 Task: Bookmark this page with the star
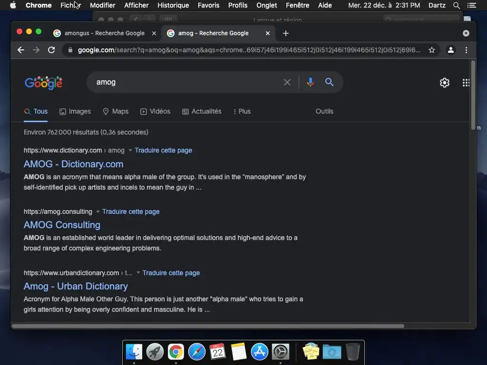tap(432, 50)
